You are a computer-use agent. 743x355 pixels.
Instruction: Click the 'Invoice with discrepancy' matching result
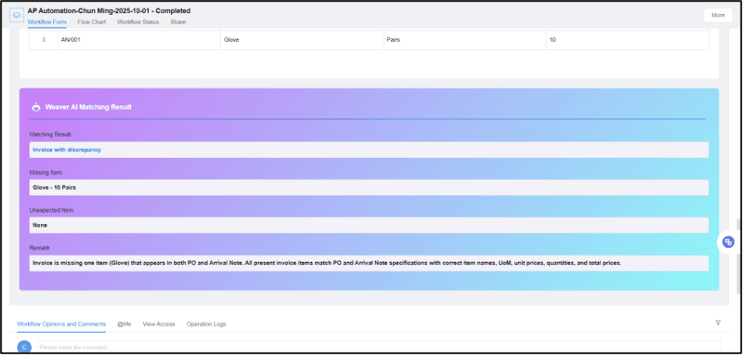[x=369, y=150]
